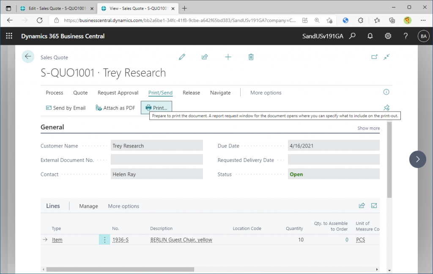Click the pin action bar icon
The image size is (433, 274).
pyautogui.click(x=386, y=107)
